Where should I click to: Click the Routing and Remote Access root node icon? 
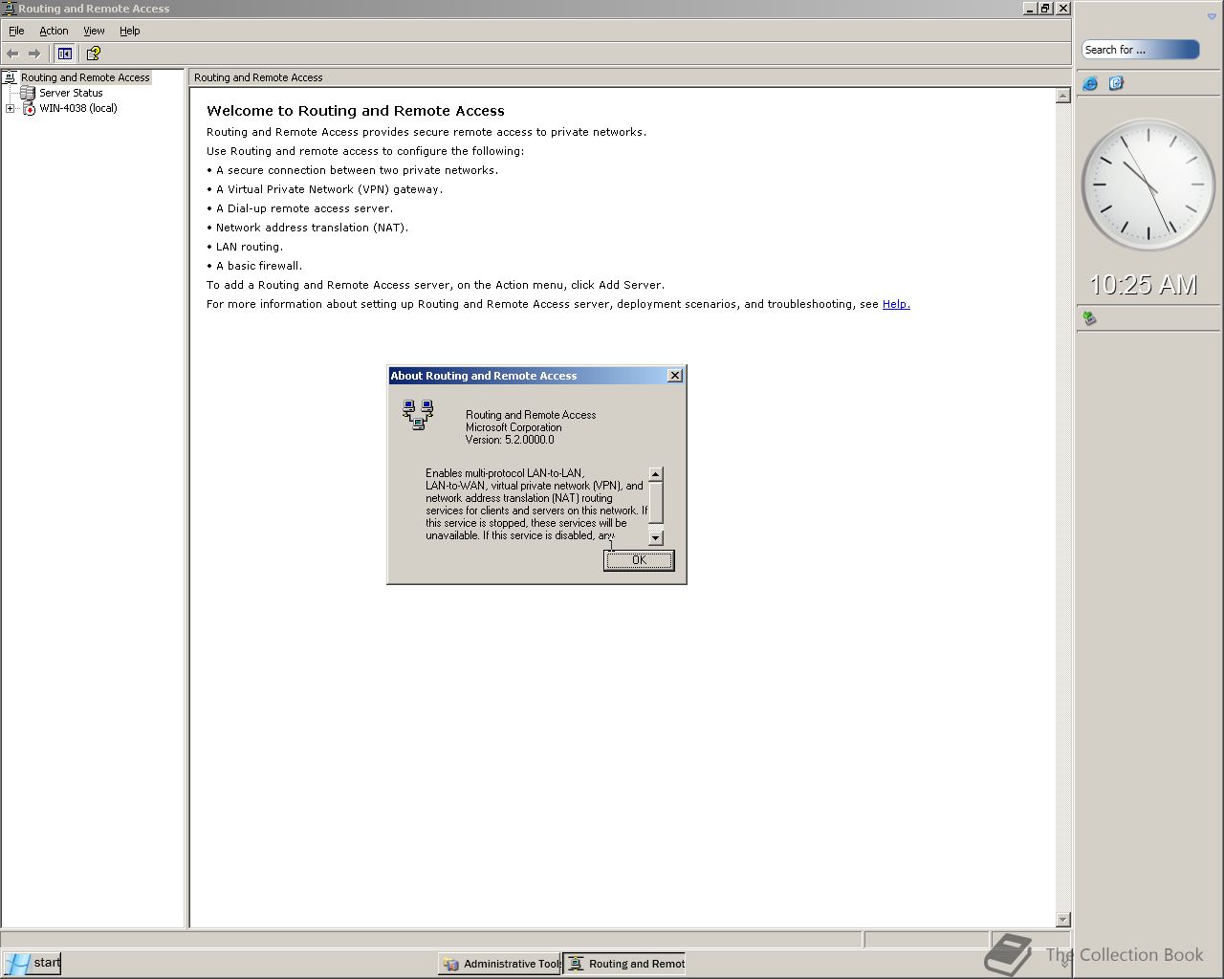click(11, 77)
